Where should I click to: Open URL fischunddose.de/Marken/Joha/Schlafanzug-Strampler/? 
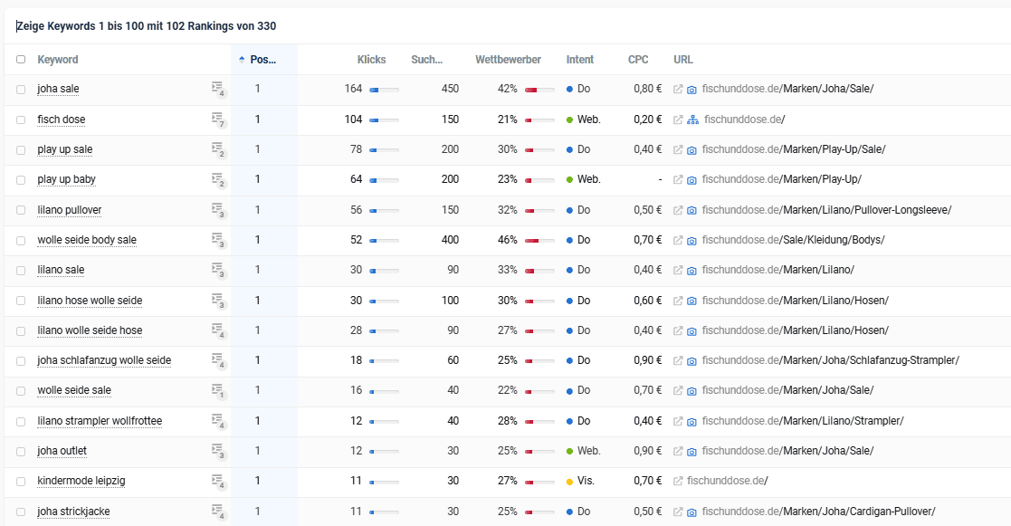pyautogui.click(x=831, y=360)
